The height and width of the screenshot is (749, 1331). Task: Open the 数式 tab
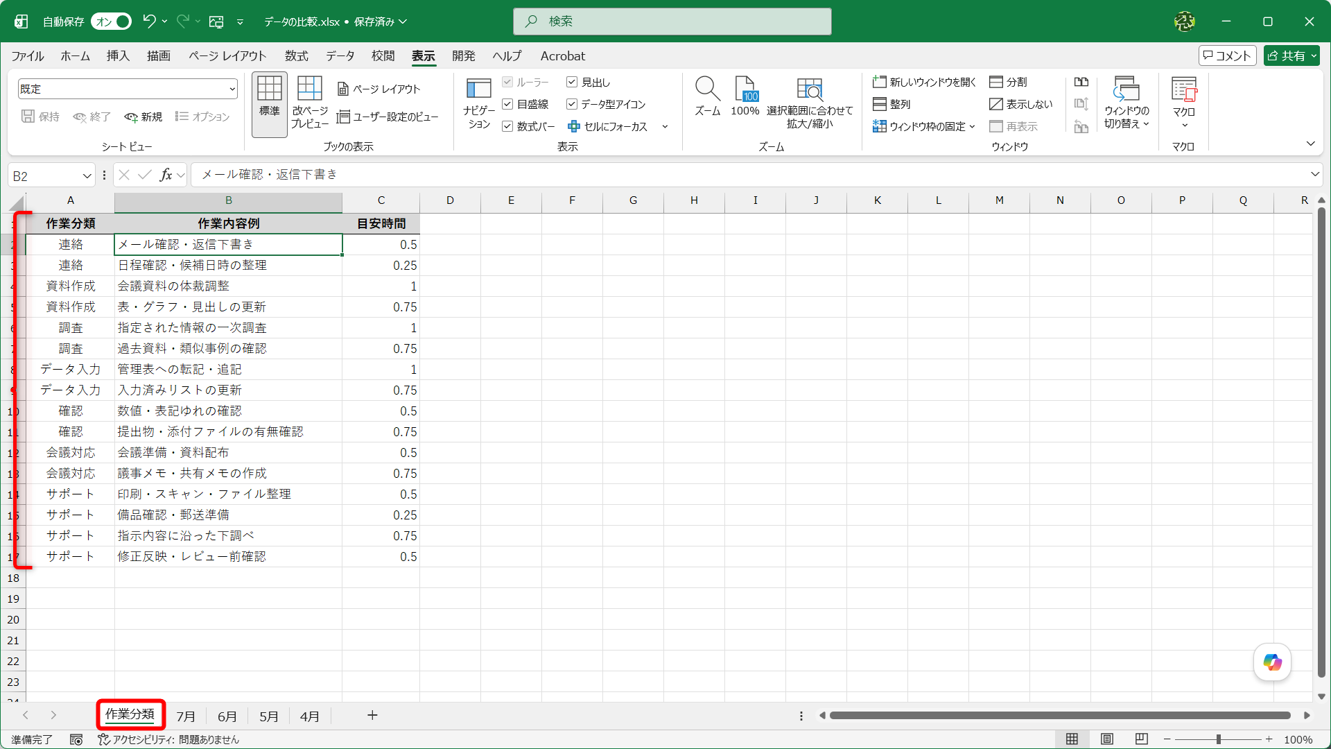tap(297, 55)
